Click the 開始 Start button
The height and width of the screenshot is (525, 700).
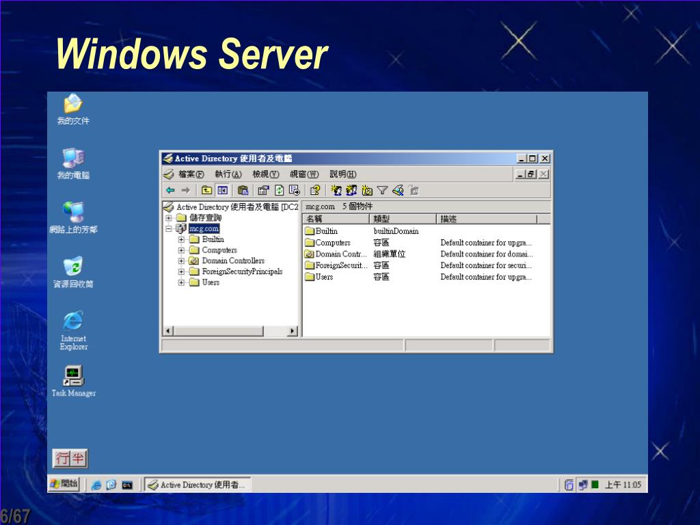coord(65,484)
